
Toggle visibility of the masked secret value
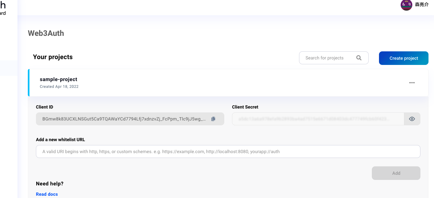point(412,119)
